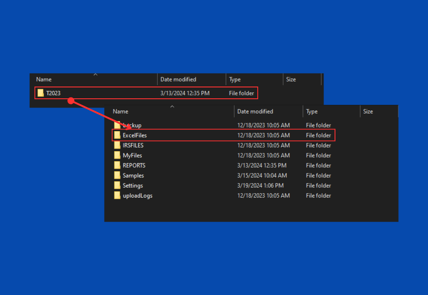Select the uploadLogs folder name
This screenshot has height=295, width=428.
click(x=138, y=196)
